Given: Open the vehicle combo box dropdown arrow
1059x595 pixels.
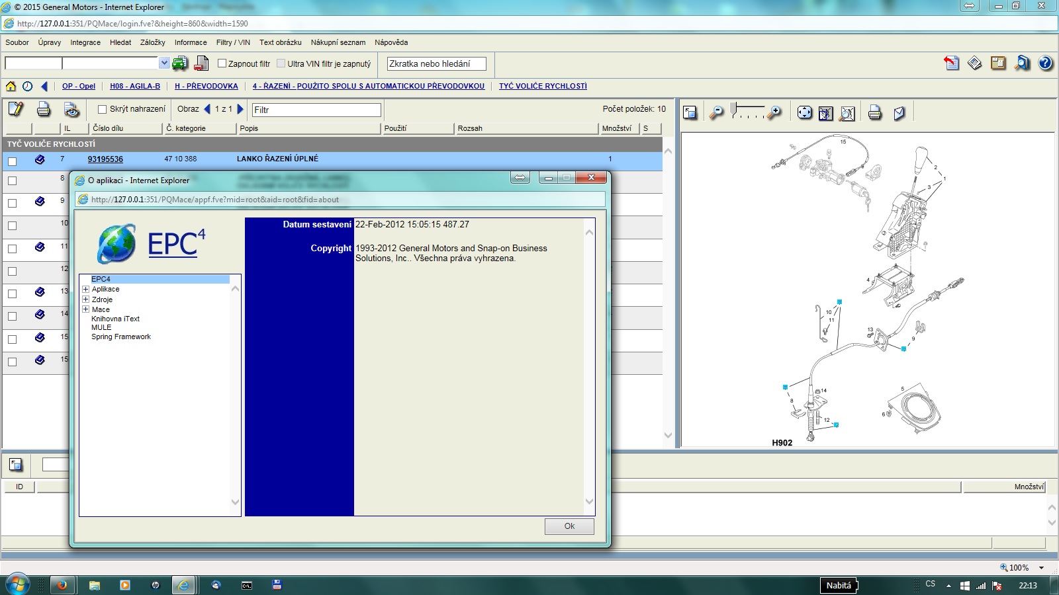Looking at the screenshot, I should (x=163, y=63).
